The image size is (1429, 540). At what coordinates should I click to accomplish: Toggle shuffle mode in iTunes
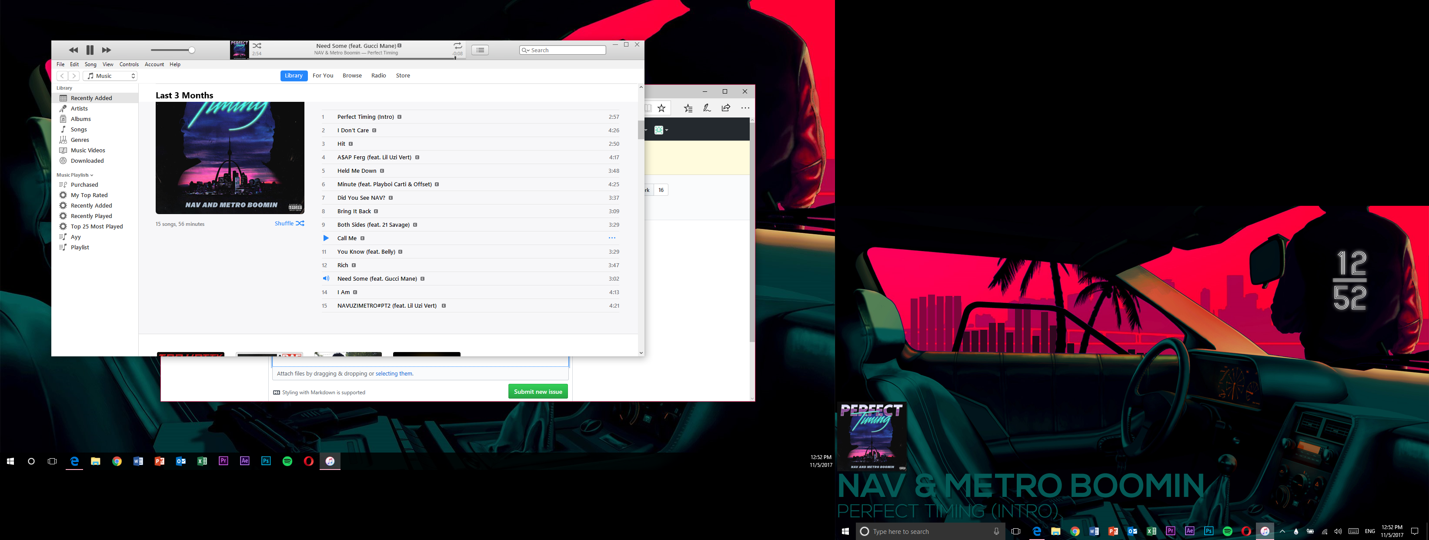click(x=256, y=46)
